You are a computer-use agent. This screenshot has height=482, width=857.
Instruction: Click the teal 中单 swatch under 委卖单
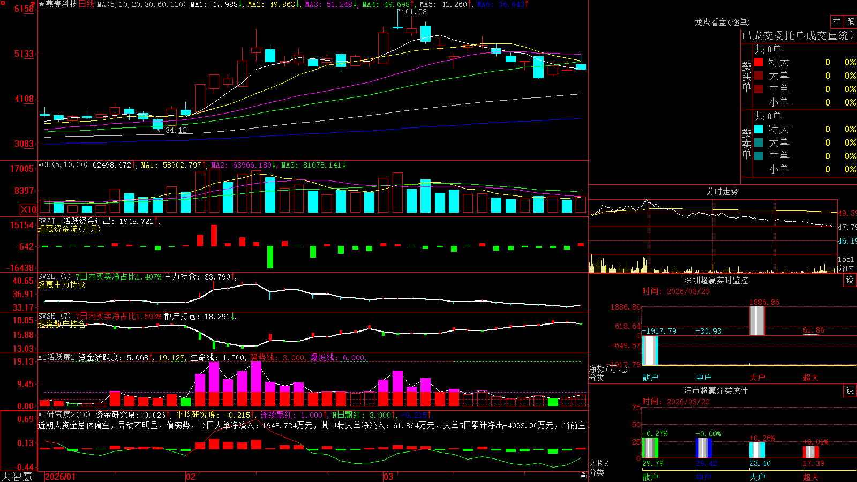pyautogui.click(x=758, y=156)
